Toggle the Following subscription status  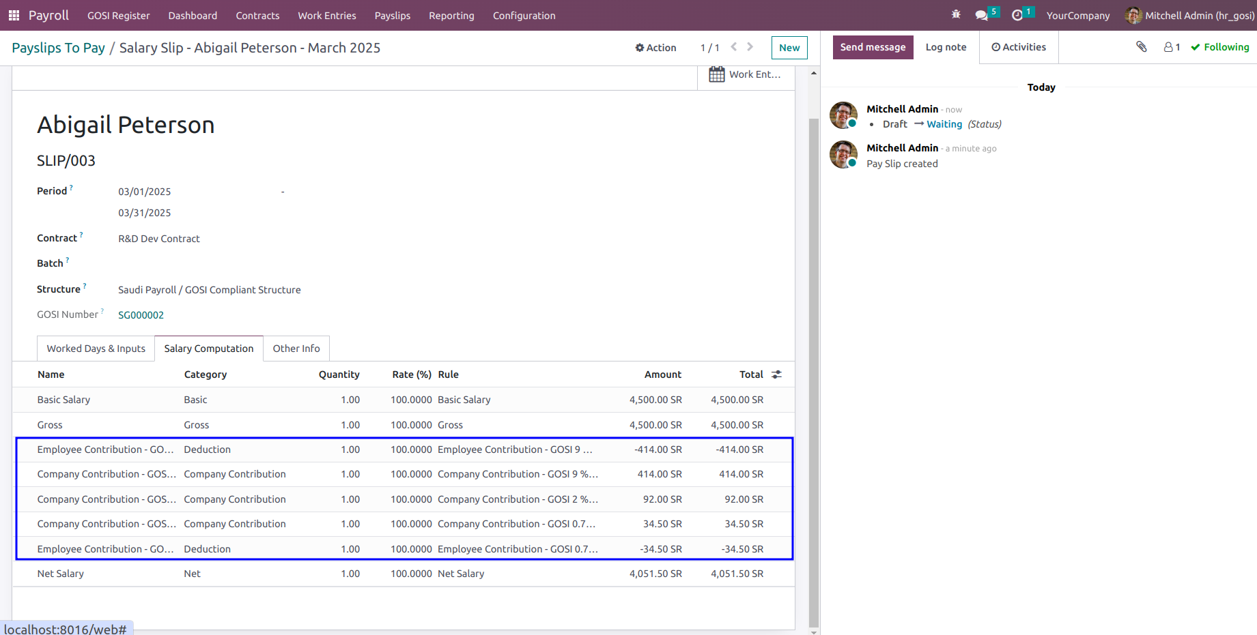(x=1220, y=47)
